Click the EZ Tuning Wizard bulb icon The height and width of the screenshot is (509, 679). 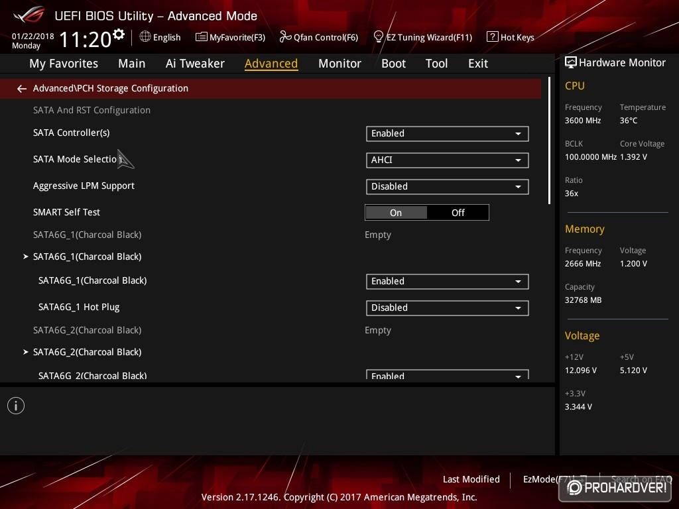coord(378,37)
